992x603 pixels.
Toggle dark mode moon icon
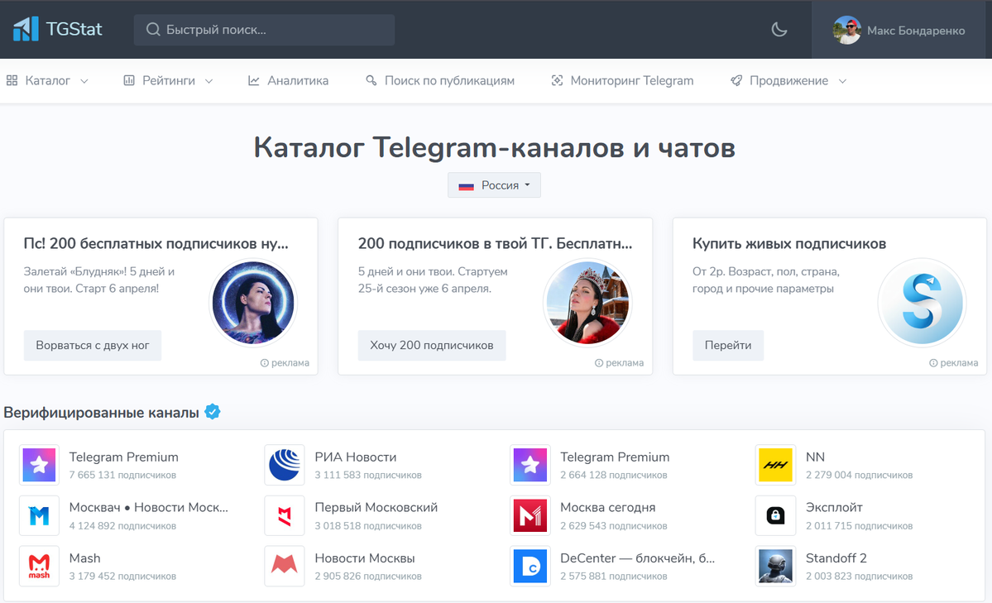[x=779, y=29]
